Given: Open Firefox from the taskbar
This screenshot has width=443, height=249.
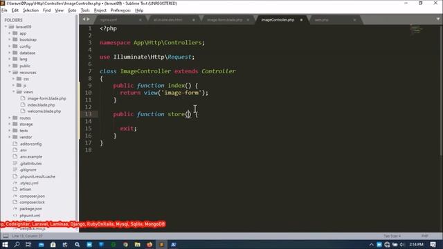Looking at the screenshot, I should (x=150, y=244).
